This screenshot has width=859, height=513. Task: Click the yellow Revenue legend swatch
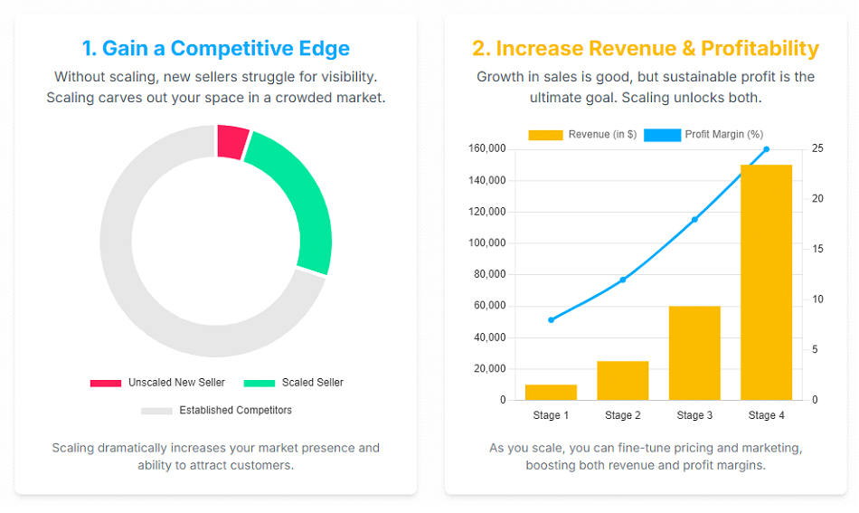pos(545,135)
